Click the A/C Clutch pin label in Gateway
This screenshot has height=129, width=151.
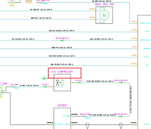pyautogui.click(x=58, y=124)
